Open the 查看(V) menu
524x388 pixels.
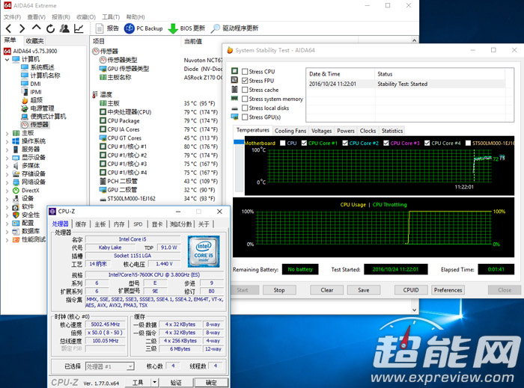coord(36,17)
